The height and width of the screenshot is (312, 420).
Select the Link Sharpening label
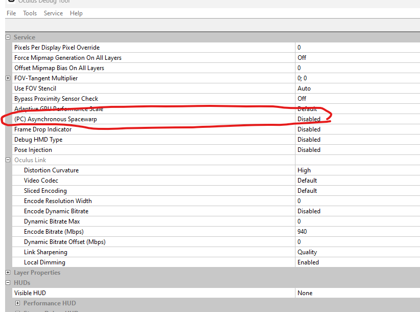click(x=45, y=252)
